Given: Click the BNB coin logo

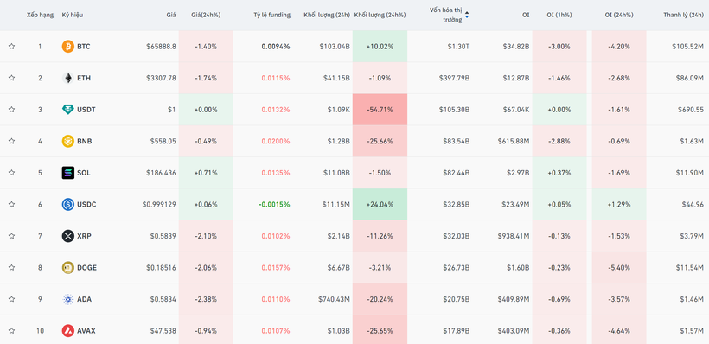Looking at the screenshot, I should point(67,141).
